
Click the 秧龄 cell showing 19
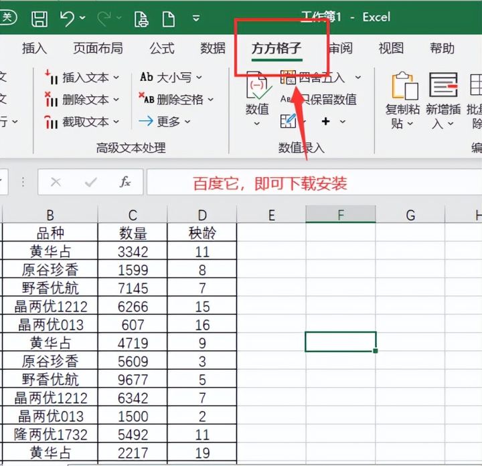coord(202,452)
